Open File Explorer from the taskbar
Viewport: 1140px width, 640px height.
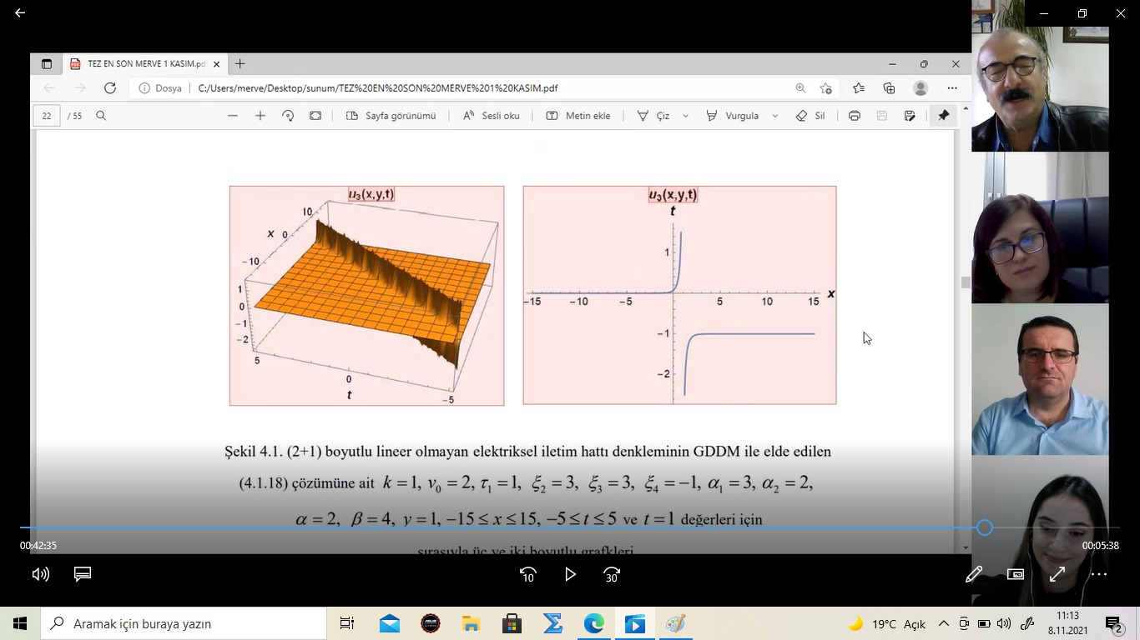(472, 623)
